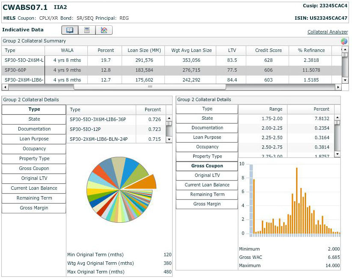Select State in the right details panel

point(206,118)
